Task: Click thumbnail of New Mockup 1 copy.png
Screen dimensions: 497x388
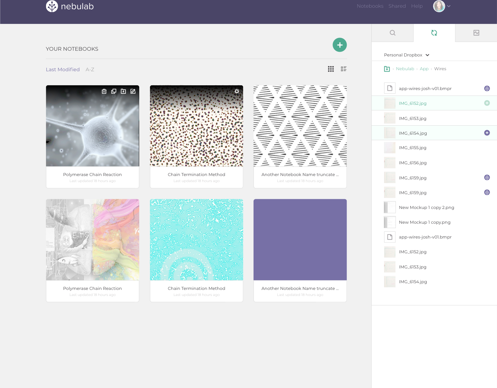Action: (x=390, y=222)
